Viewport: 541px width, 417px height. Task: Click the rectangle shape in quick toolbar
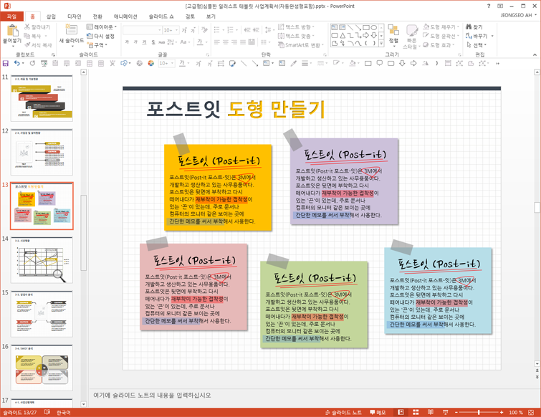click(368, 63)
